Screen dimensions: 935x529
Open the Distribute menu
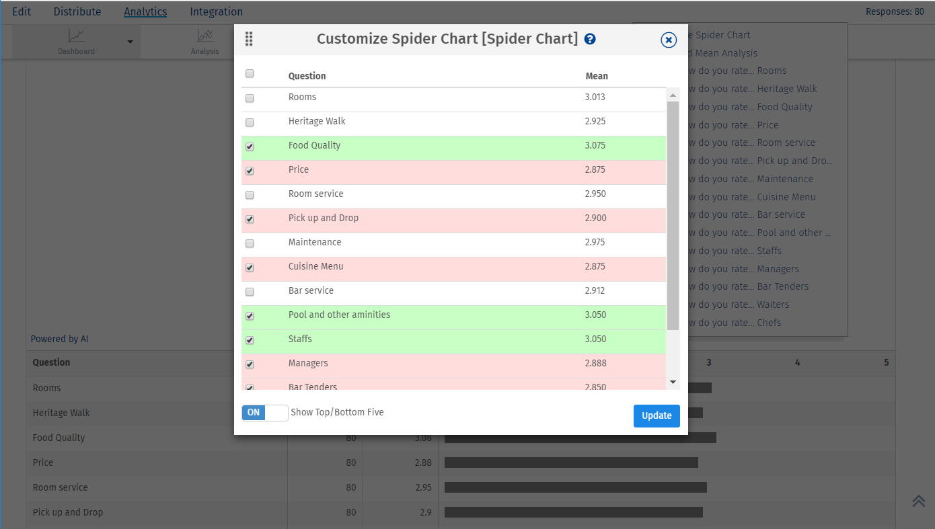(77, 11)
